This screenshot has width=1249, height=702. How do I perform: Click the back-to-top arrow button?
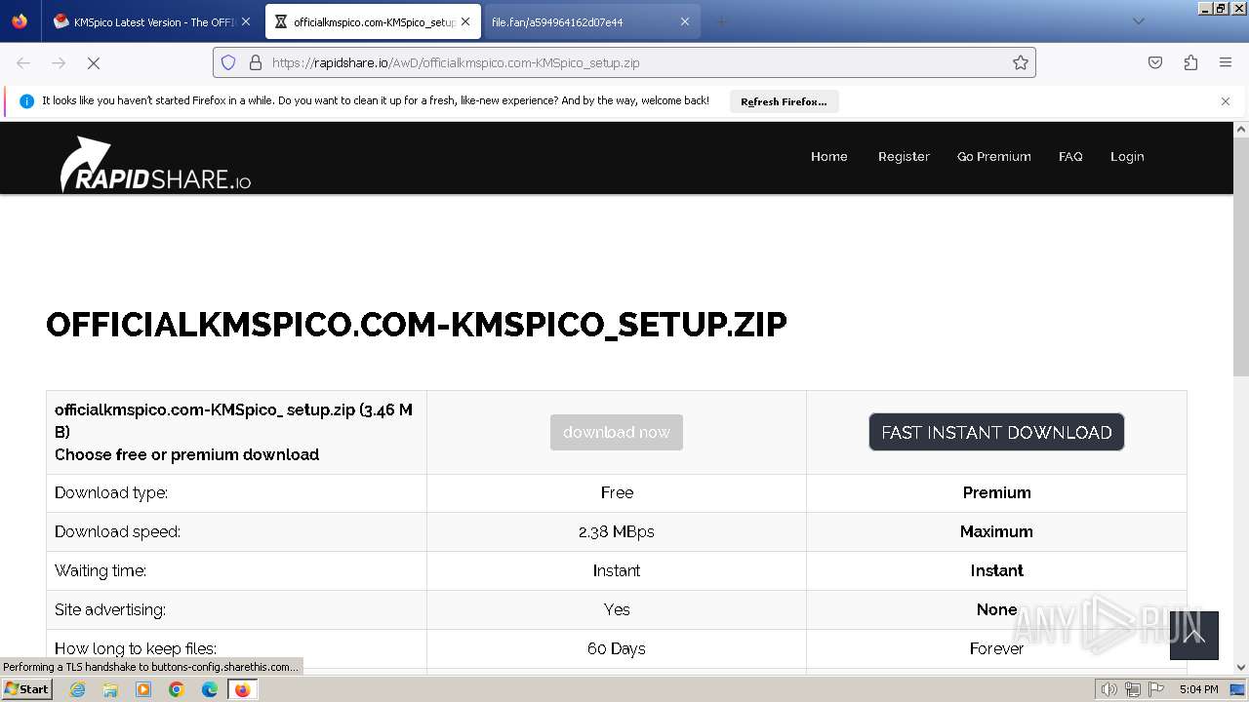coord(1194,636)
